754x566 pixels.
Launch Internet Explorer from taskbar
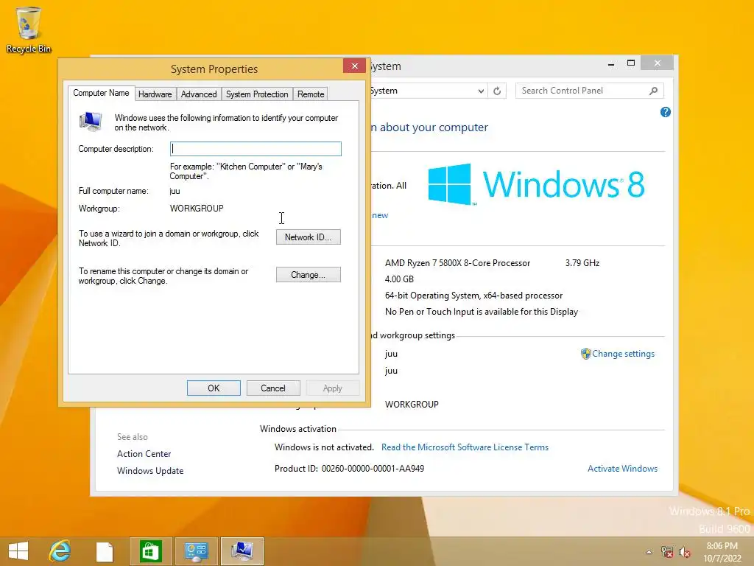[60, 551]
